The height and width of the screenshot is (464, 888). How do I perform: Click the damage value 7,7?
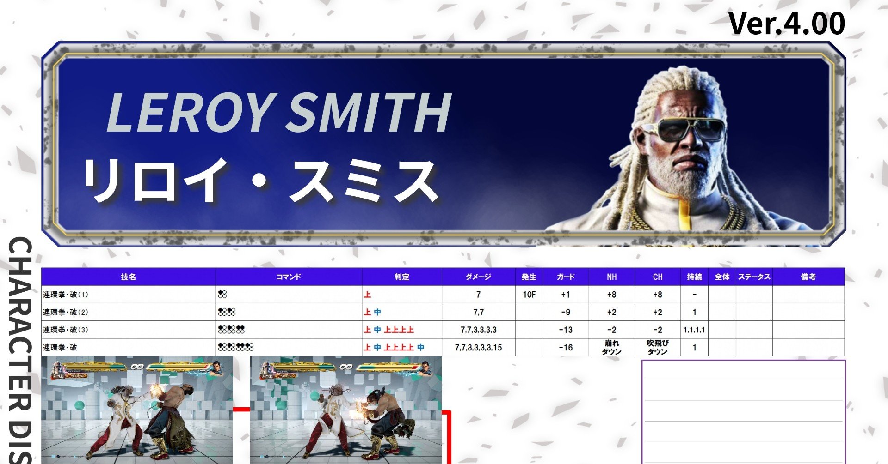pyautogui.click(x=479, y=312)
